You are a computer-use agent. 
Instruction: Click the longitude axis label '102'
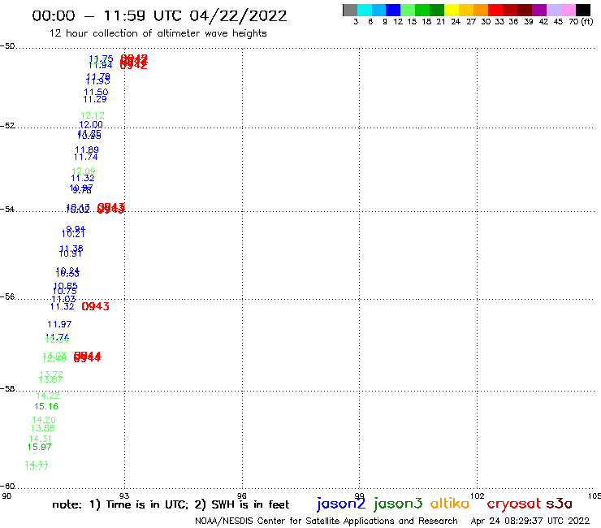click(x=478, y=496)
